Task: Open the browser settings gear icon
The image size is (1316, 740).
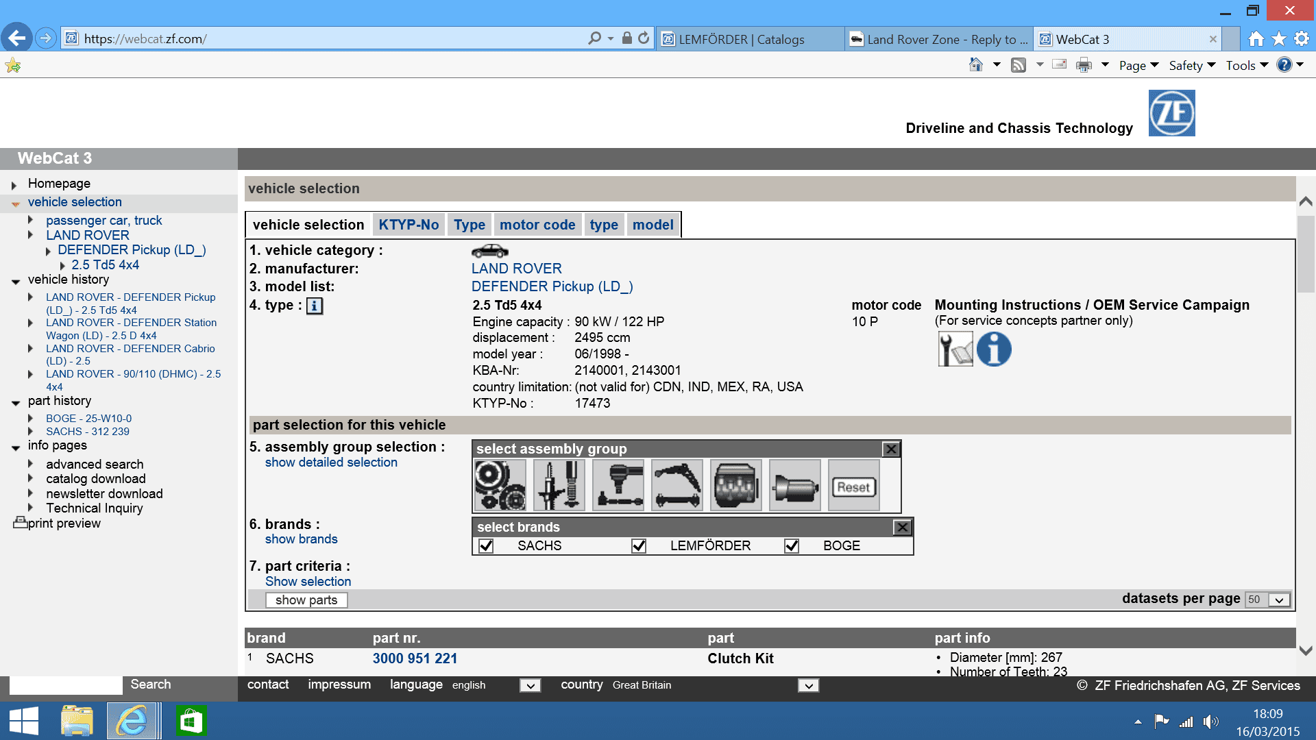Action: tap(1302, 39)
